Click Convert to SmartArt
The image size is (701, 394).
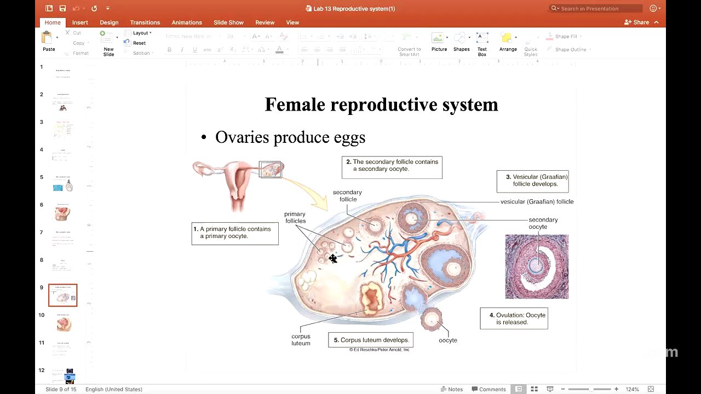409,44
